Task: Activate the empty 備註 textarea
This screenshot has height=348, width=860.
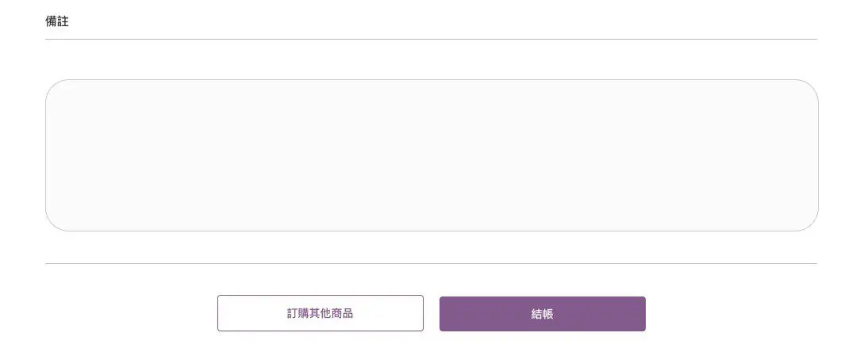Action: pos(432,155)
